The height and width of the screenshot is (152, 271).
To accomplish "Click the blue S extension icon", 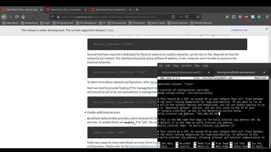I will coord(253,17).
